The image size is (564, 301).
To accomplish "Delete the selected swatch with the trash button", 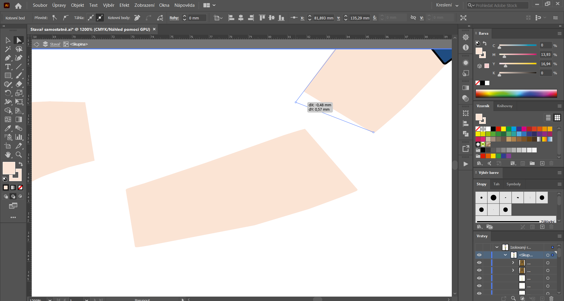I will tap(551, 163).
